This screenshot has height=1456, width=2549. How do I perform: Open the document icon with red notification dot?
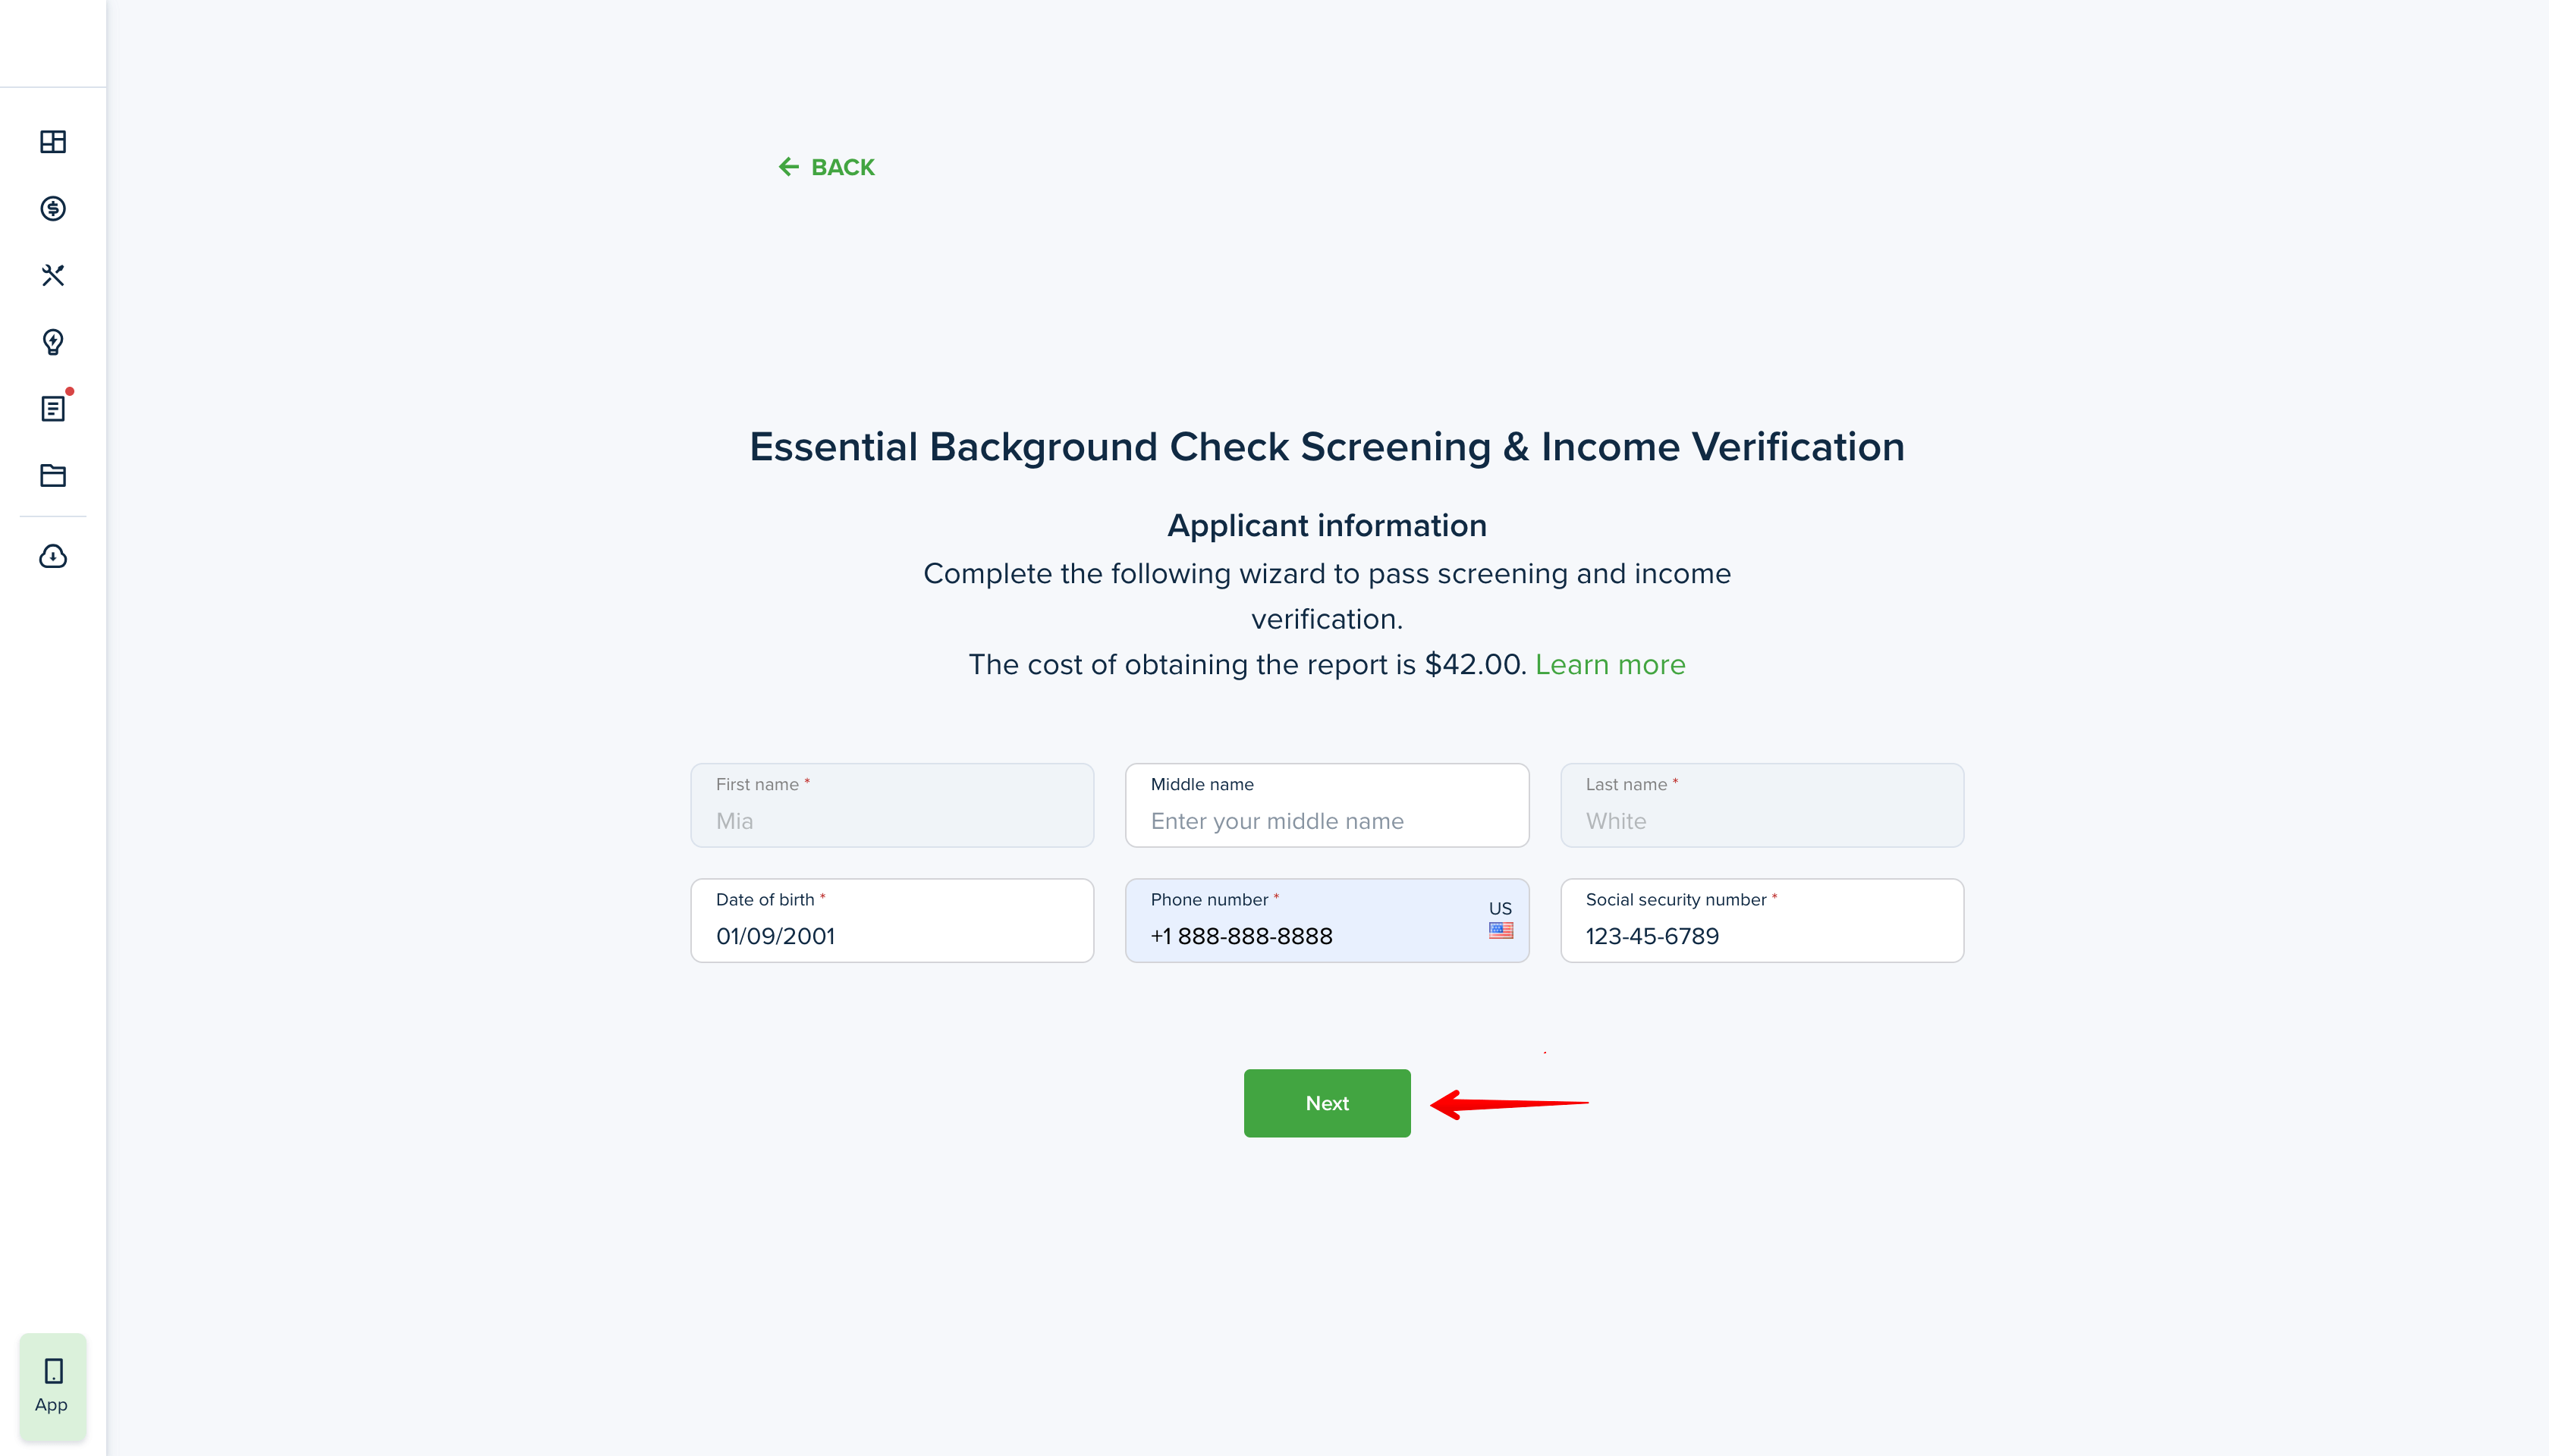[53, 408]
